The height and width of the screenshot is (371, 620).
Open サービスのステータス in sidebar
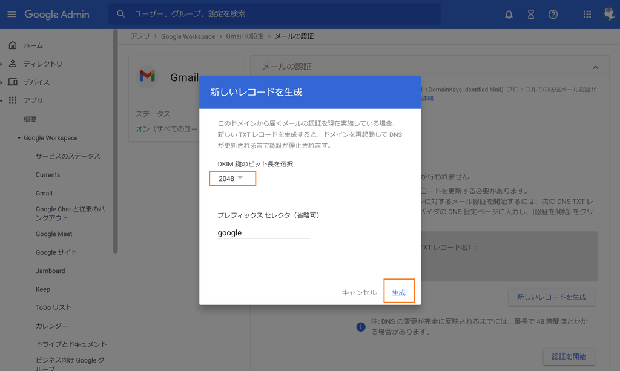(68, 156)
